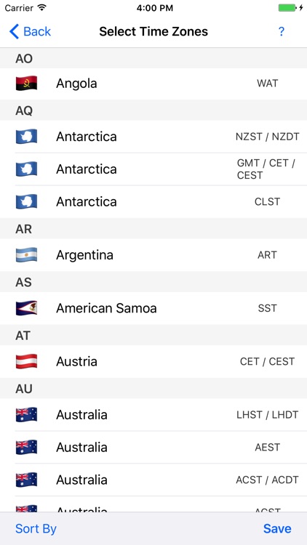Viewport: 307px width, 545px height.
Task: Select Antarctica CLST time zone
Action: pyautogui.click(x=153, y=201)
